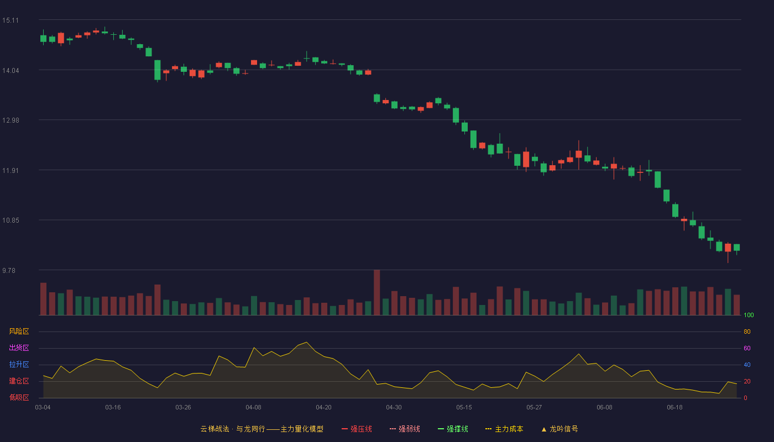The height and width of the screenshot is (442, 774).
Task: Click the tallest red volume bar near 04-30
Action: (376, 292)
